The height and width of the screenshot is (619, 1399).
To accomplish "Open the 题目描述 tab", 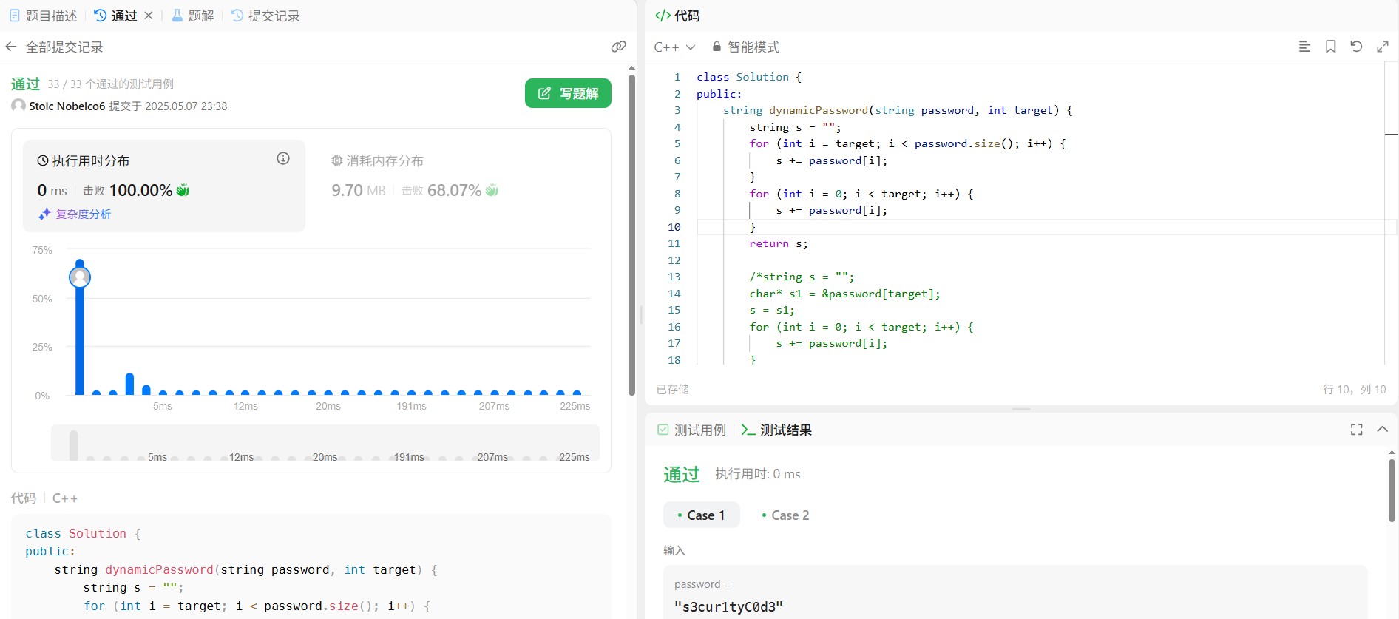I will pyautogui.click(x=43, y=16).
